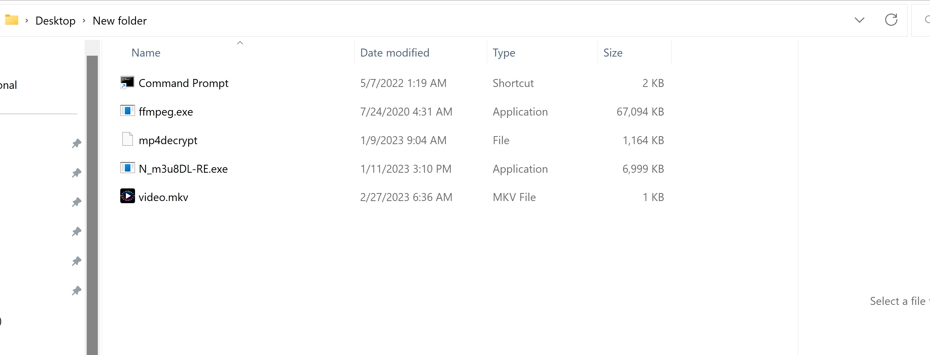Viewport: 930px width, 355px height.
Task: Click the last pin icon in sidebar
Action: point(76,290)
